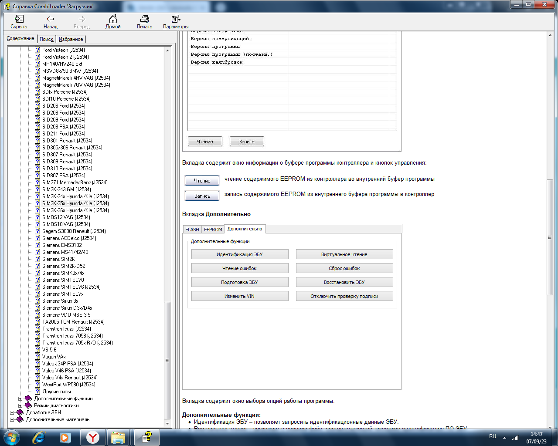
Task: Launch Internet Explorer from the taskbar
Action: (x=39, y=437)
